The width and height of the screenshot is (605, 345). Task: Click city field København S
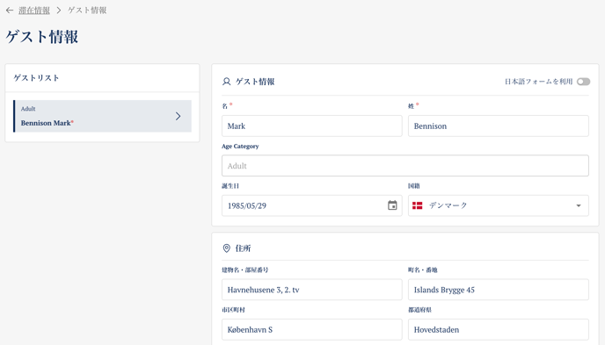312,329
